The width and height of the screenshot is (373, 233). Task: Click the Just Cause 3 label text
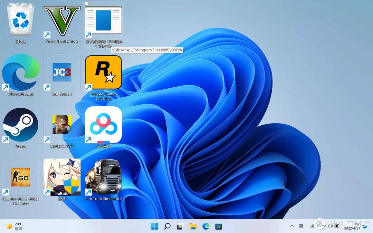click(62, 94)
